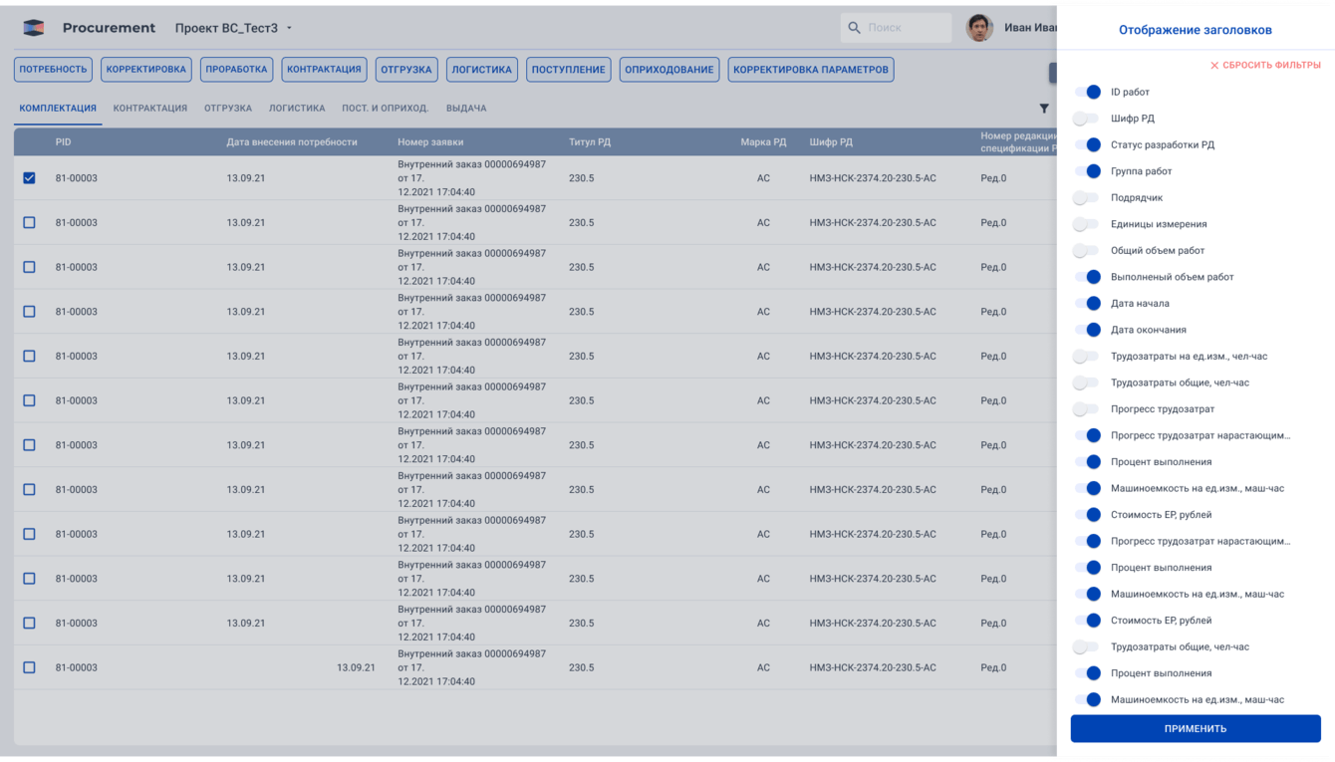Select the Комплектация tab
This screenshot has width=1335, height=762.
click(x=58, y=109)
